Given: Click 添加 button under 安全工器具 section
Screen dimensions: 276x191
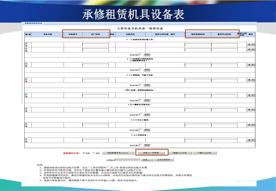Looking at the screenshot, I should (x=147, y=130).
